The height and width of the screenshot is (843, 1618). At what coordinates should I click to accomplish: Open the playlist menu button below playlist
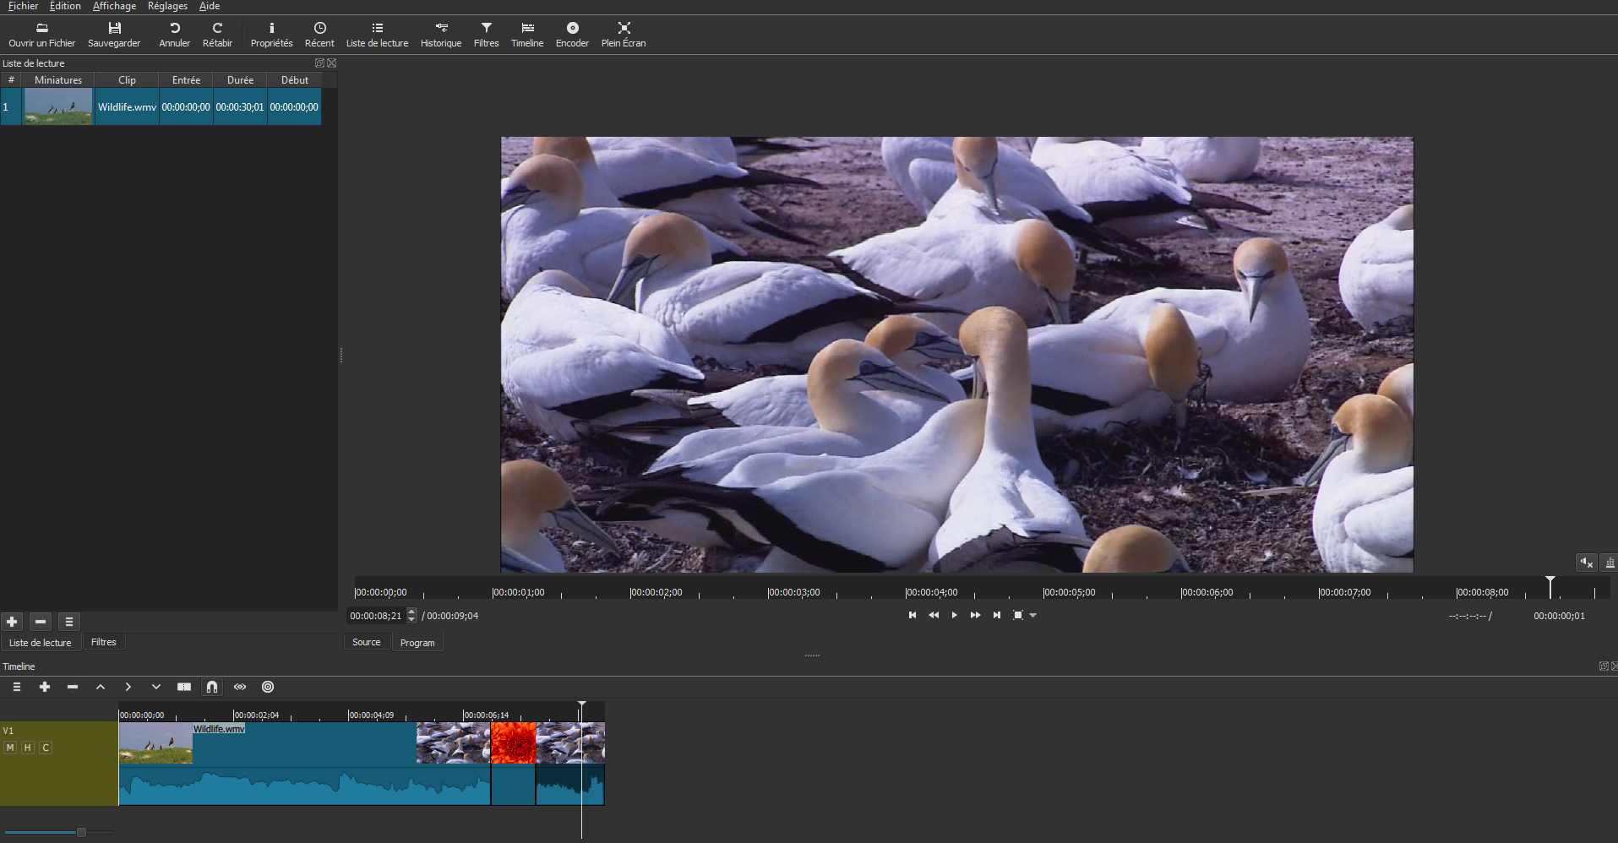[x=69, y=622]
